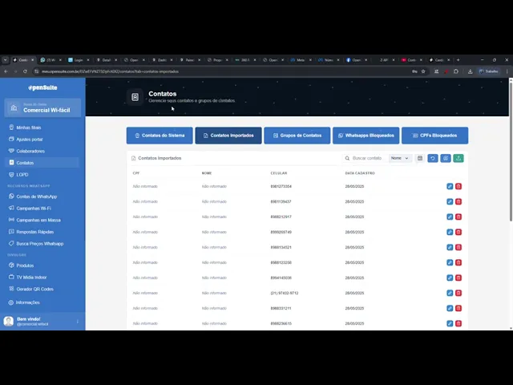Delete the contact 8981139437
This screenshot has height=385, width=513.
[x=458, y=201]
